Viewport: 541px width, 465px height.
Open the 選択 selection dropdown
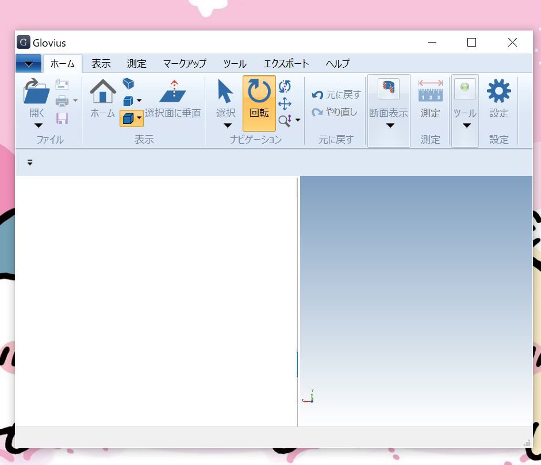[x=225, y=124]
